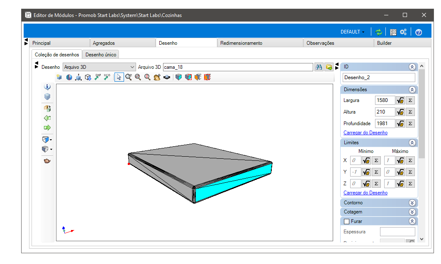
Task: Enable the Furar checkbox
Action: point(347,222)
